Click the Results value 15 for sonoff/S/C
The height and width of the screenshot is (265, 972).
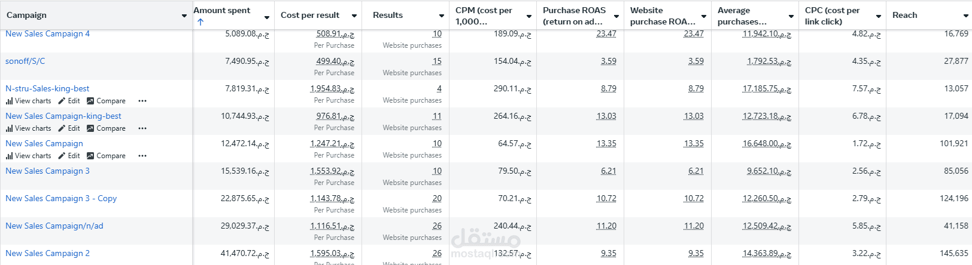[x=437, y=61]
